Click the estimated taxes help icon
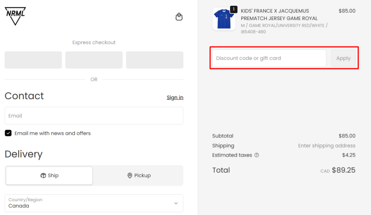Image resolution: width=371 pixels, height=215 pixels. [x=257, y=155]
